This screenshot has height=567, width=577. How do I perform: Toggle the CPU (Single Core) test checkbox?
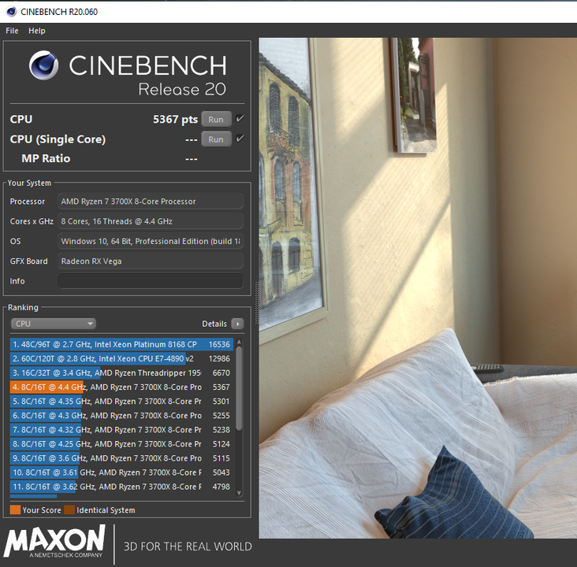tap(240, 139)
